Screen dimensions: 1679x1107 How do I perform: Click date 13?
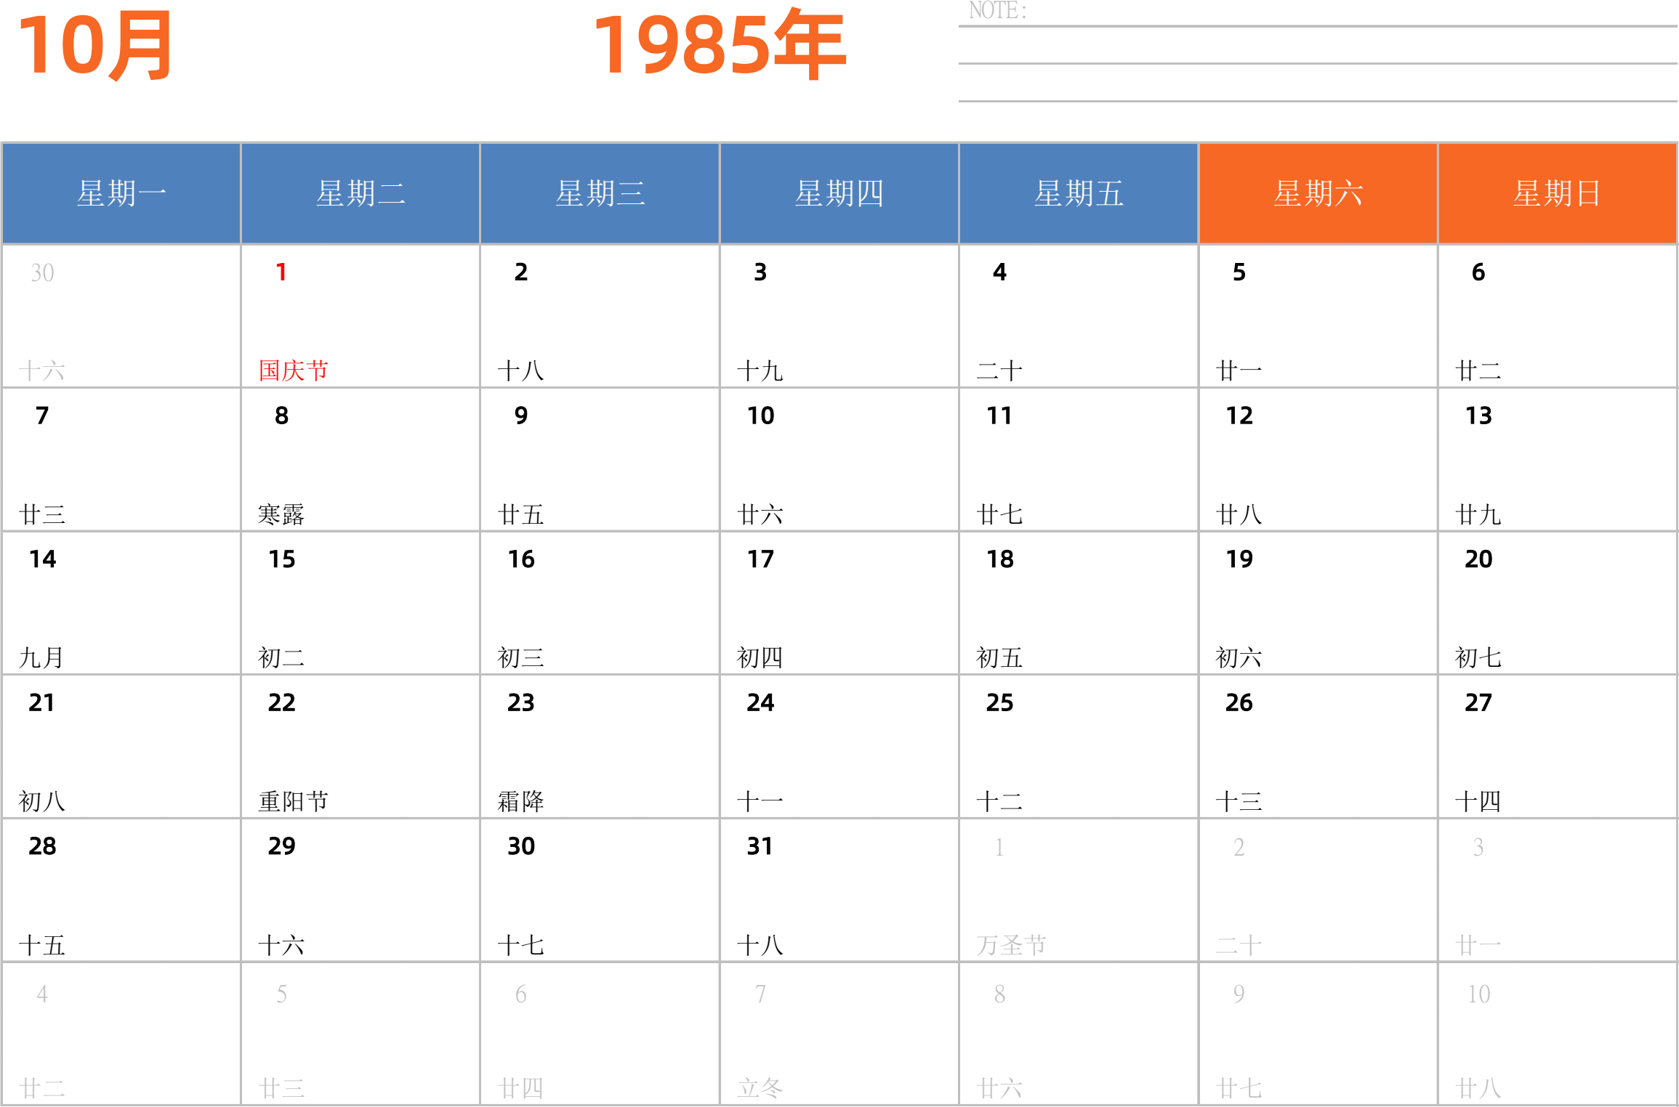point(1478,415)
